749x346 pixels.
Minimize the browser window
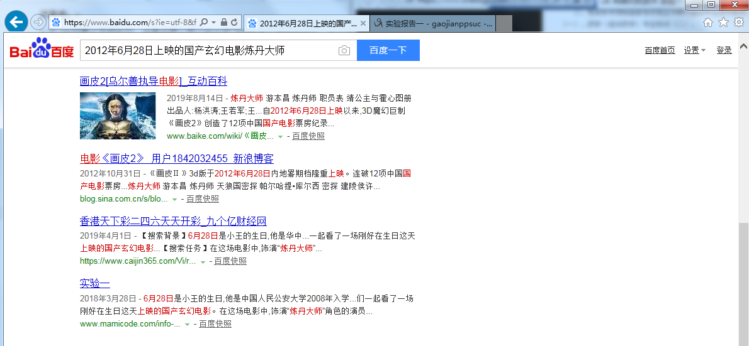[695, 5]
